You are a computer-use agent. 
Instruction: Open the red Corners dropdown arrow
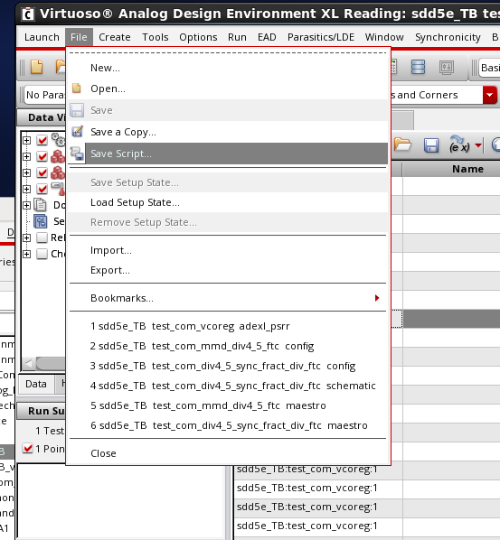pos(490,95)
